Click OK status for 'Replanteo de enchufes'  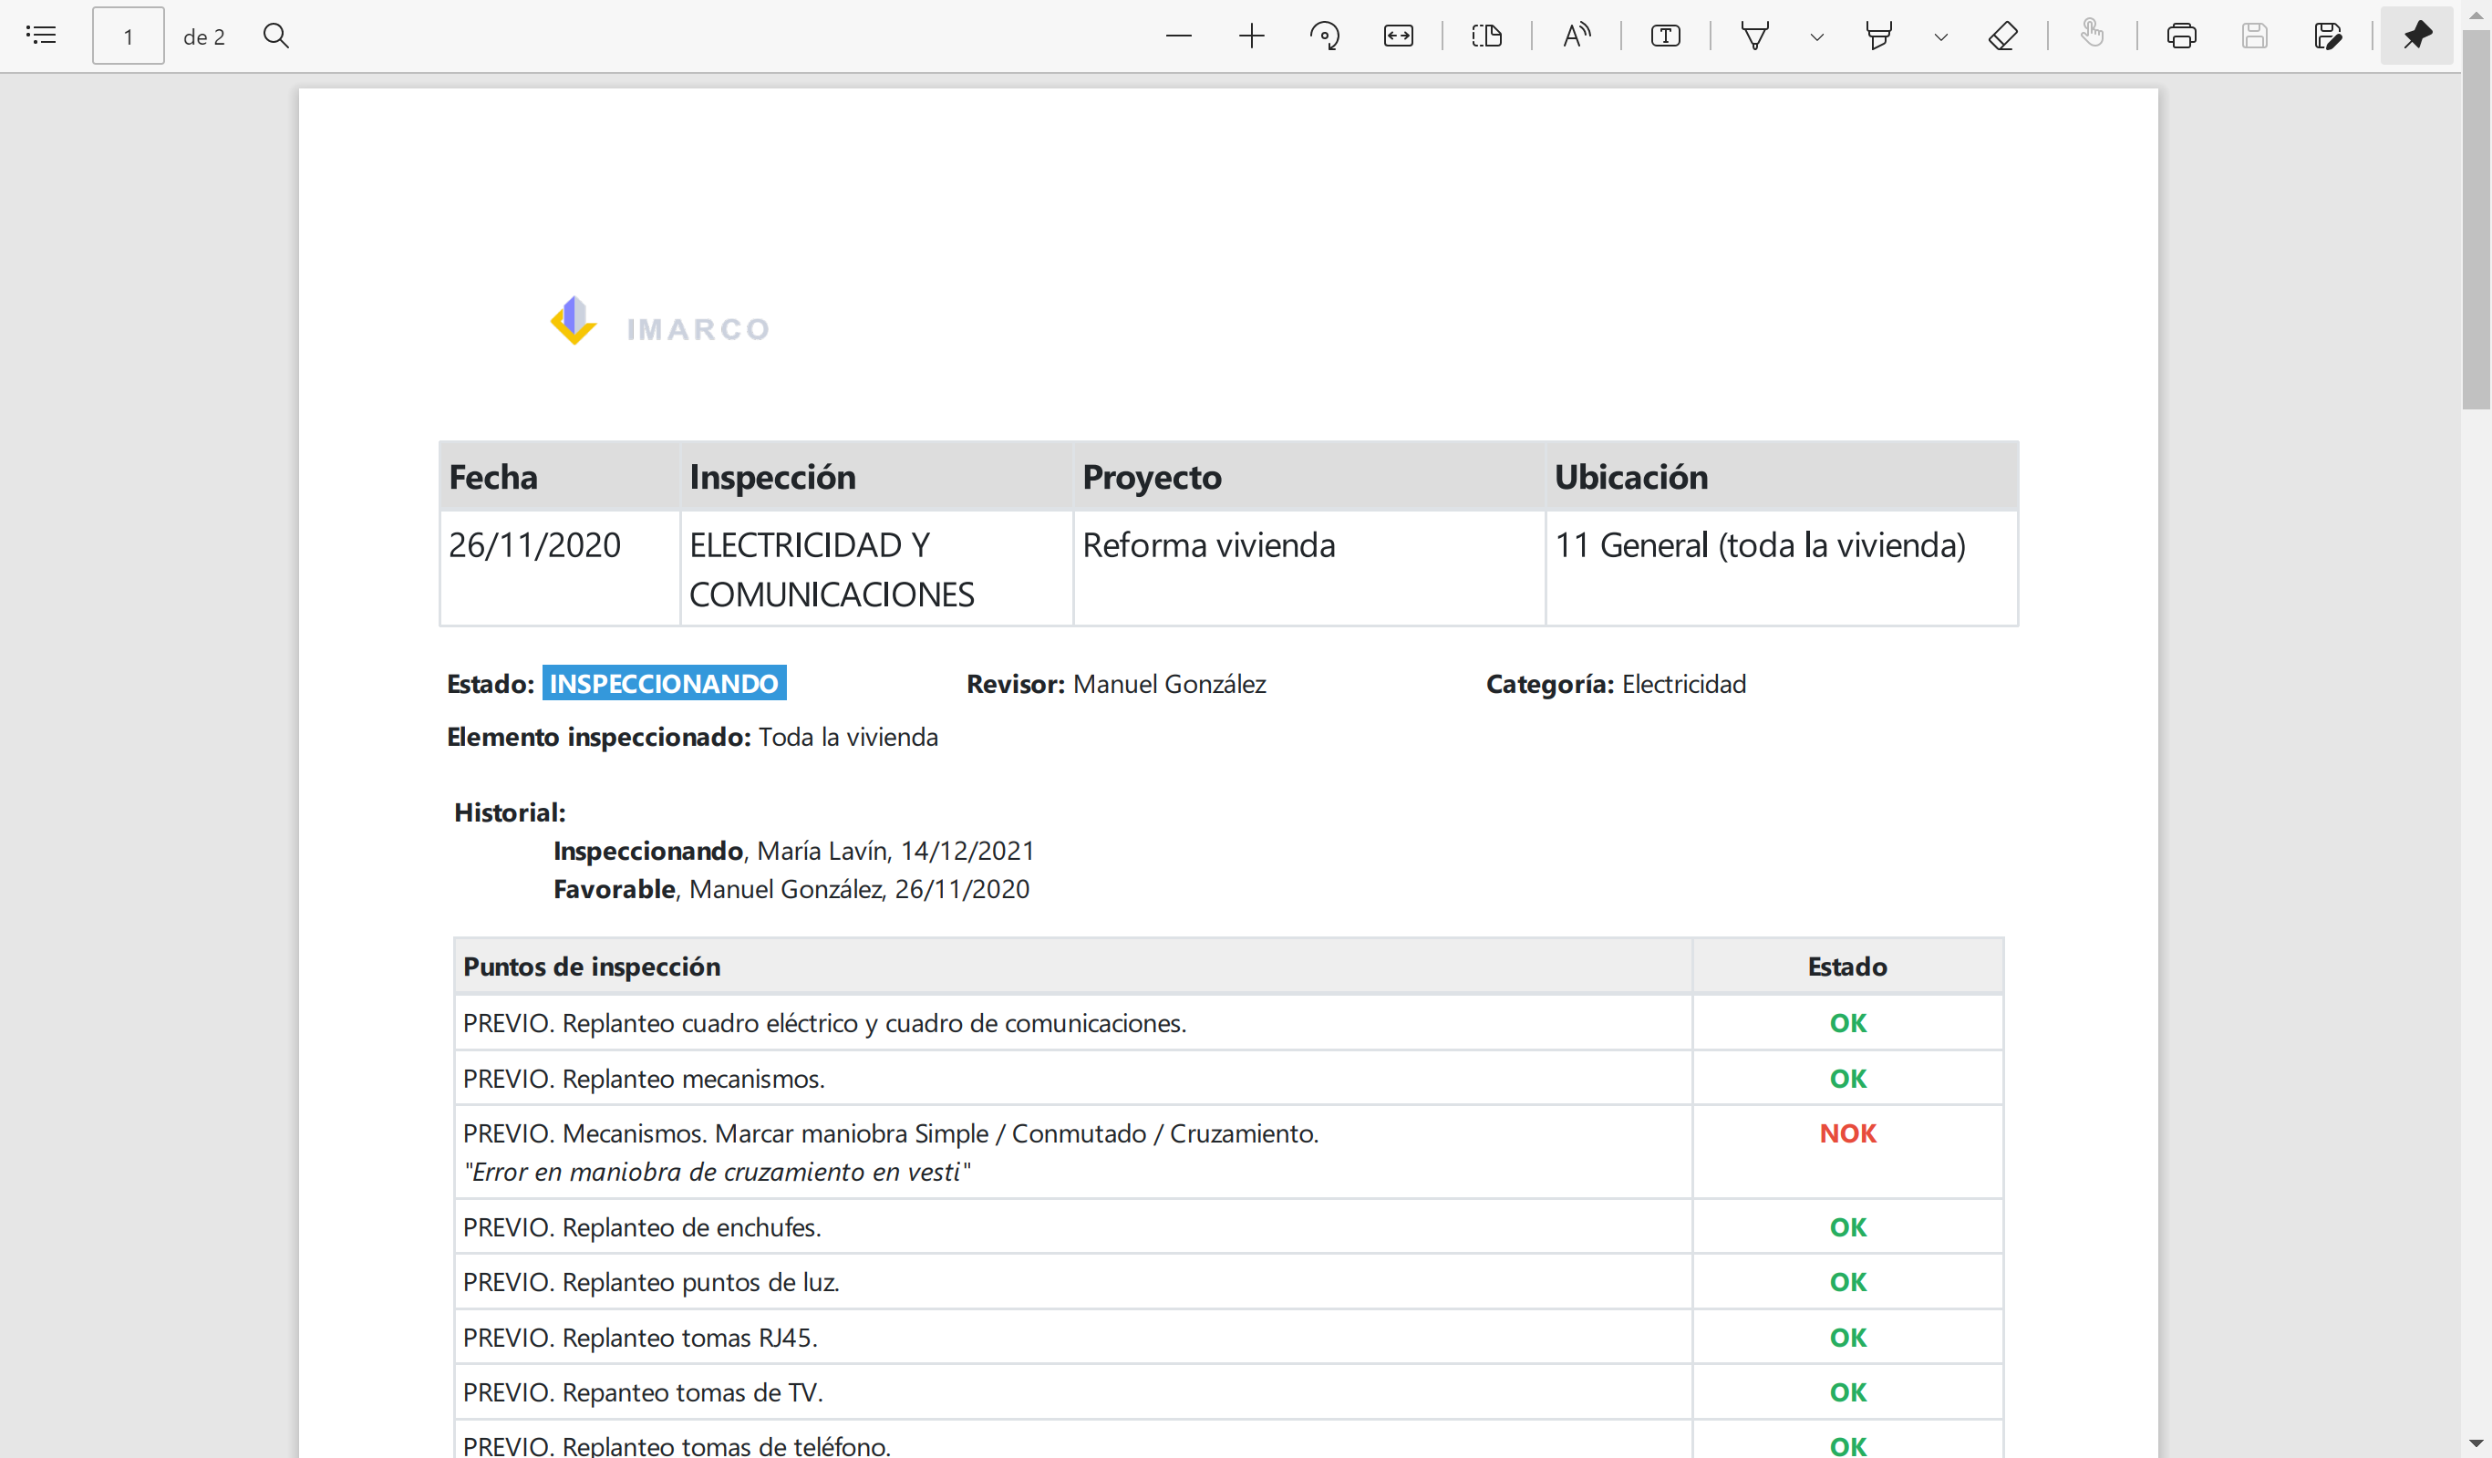point(1847,1227)
